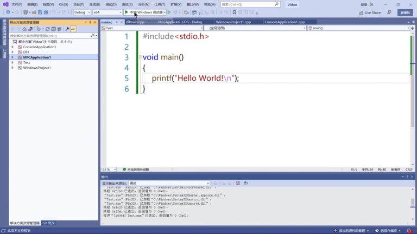Image resolution: width=417 pixels, height=234 pixels.
Task: Collapse the void main() code block
Action: pos(141,57)
